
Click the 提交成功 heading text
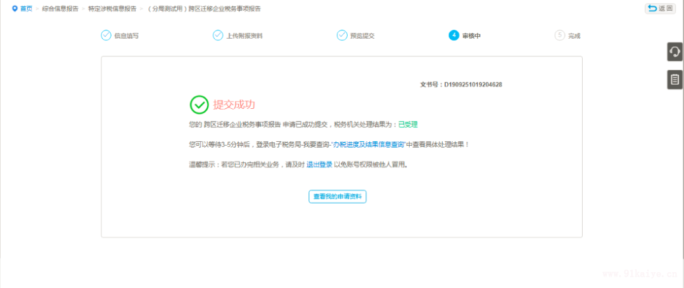click(234, 104)
